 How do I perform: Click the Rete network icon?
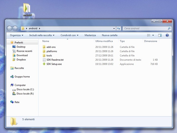(12, 102)
